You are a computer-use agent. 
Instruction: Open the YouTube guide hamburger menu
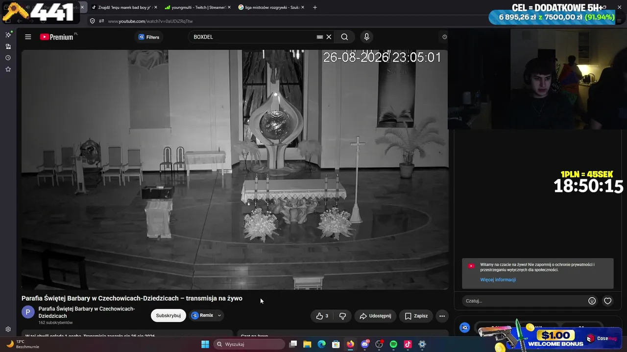(28, 37)
